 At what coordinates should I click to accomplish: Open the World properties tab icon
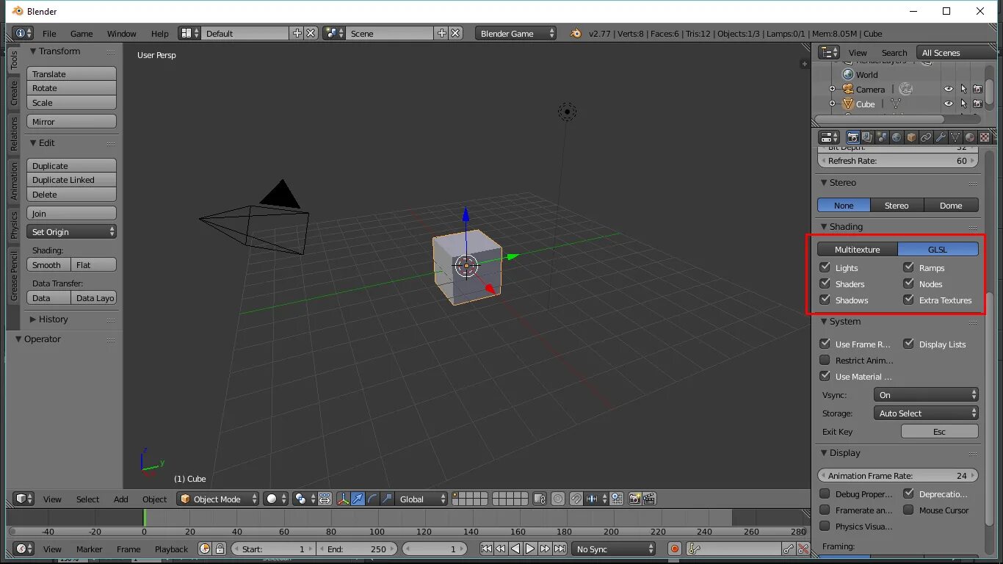click(x=897, y=137)
